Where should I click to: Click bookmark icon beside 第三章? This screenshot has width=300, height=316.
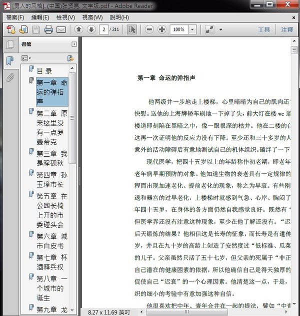click(x=31, y=151)
